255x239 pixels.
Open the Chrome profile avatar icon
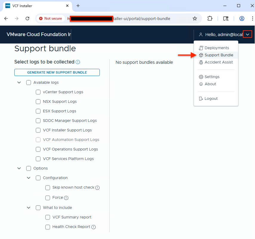242,18
